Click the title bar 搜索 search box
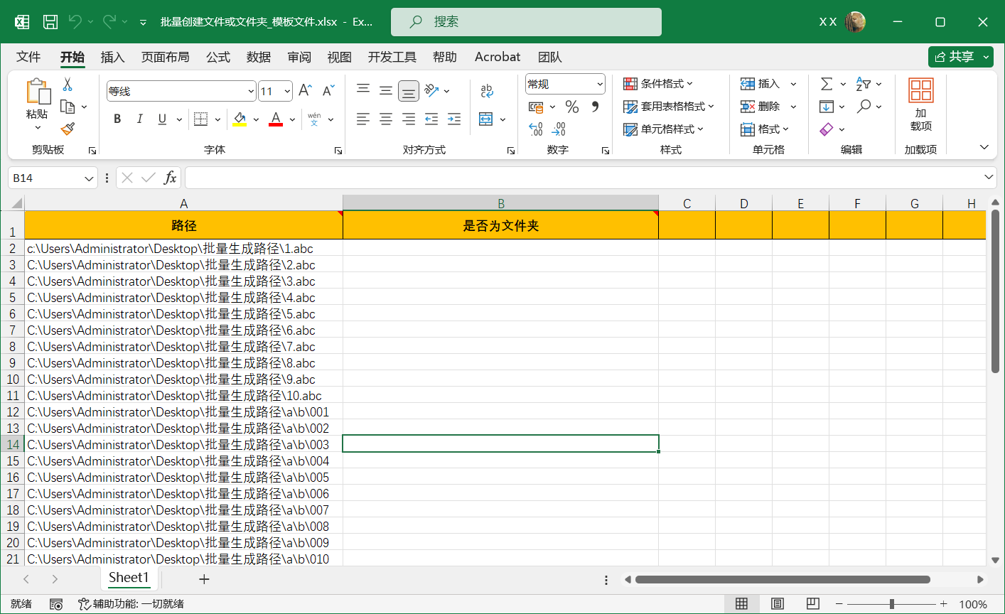 point(526,21)
